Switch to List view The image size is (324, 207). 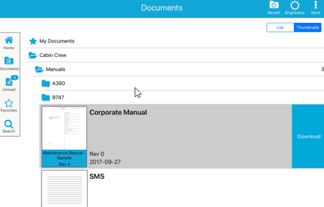tap(280, 27)
